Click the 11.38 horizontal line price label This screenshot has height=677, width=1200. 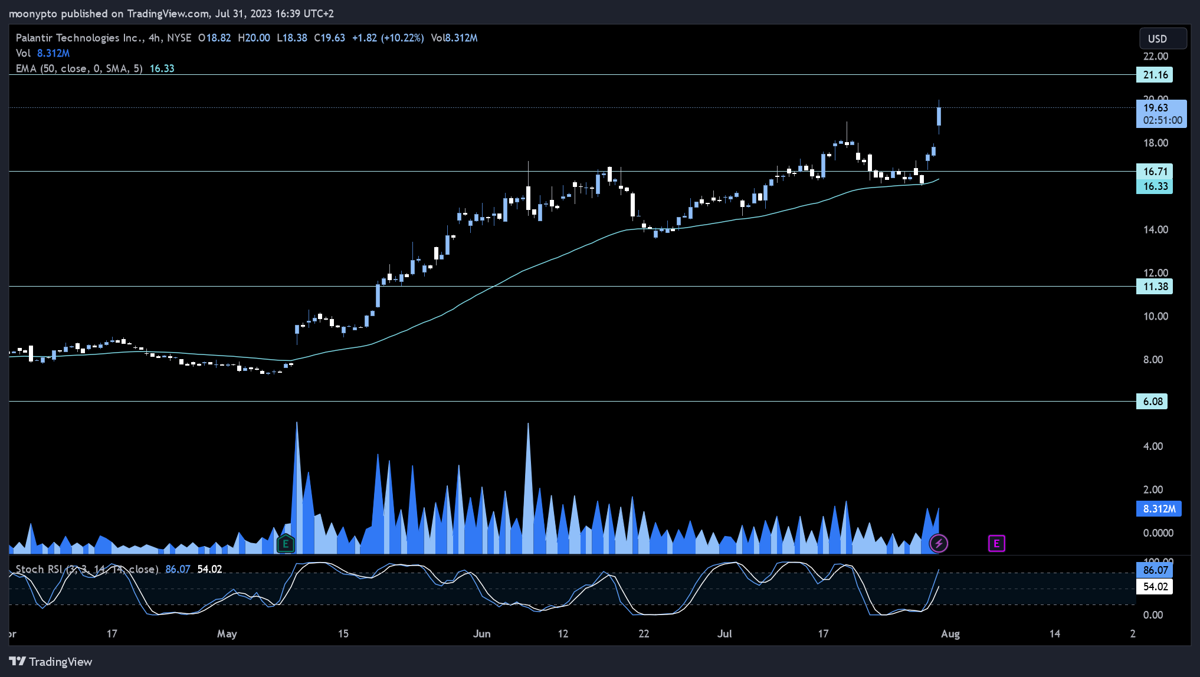click(1155, 287)
